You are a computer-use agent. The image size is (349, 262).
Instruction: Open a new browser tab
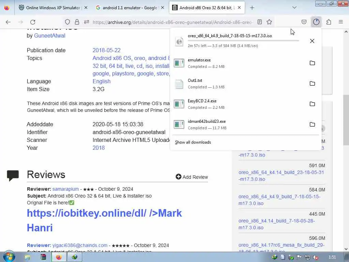coord(252,8)
